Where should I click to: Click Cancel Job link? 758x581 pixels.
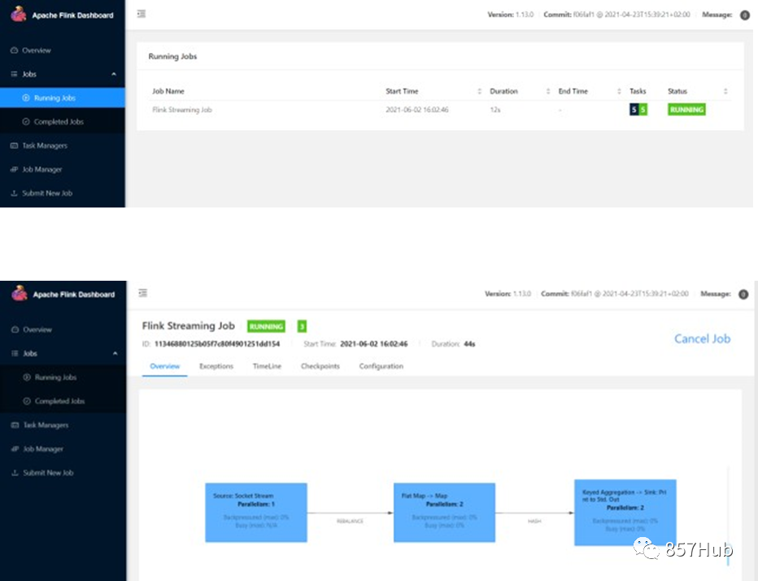702,339
